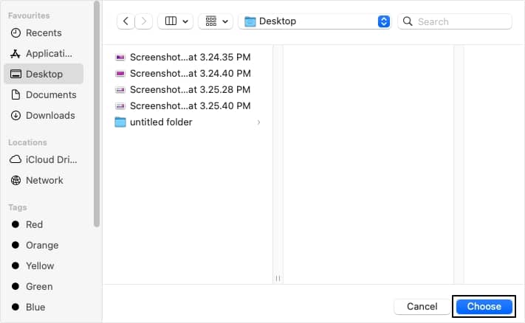Click the dot next to Green
The image size is (525, 323).
tap(16, 286)
